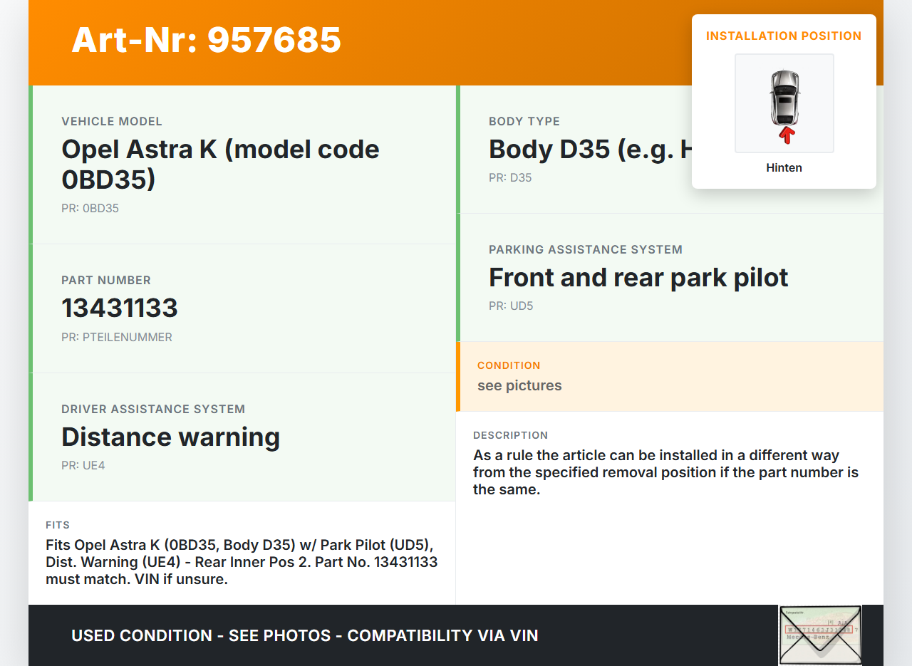Click the 'Used condition' footer banner text
912x666 pixels.
[304, 635]
